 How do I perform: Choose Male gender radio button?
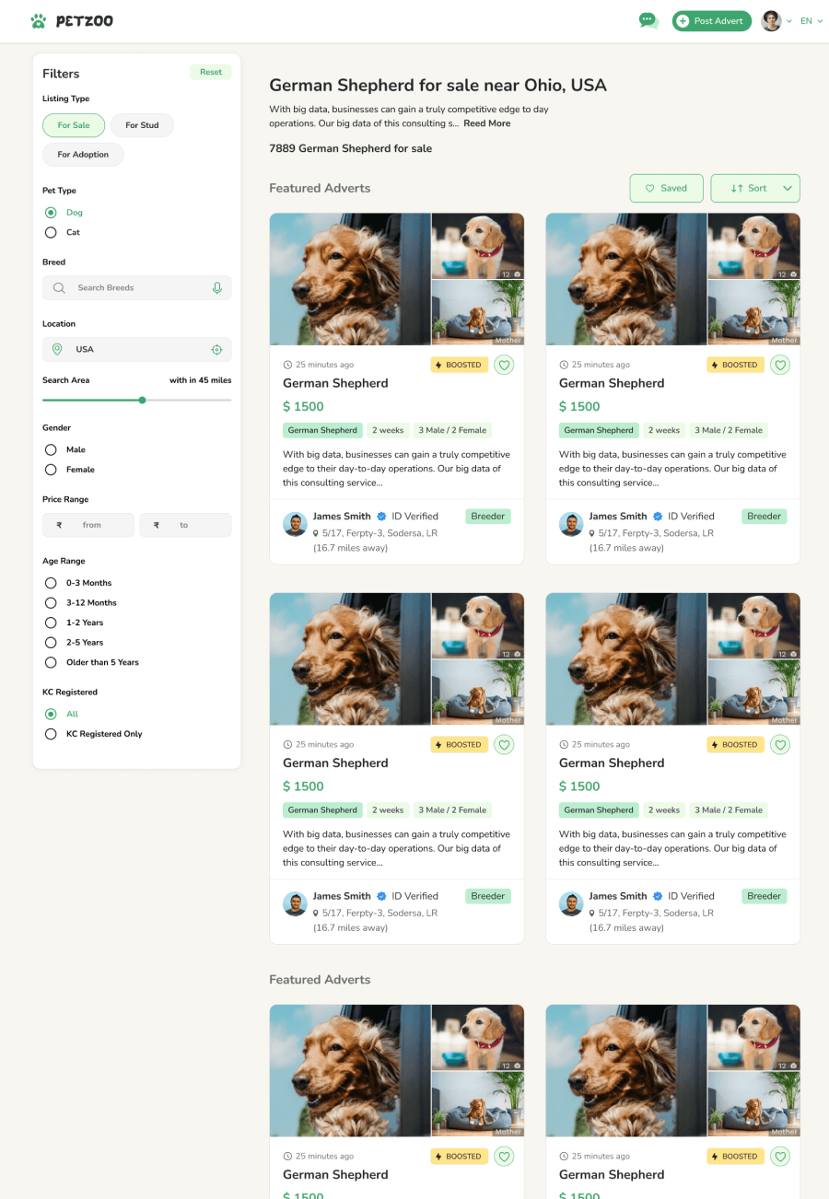click(x=51, y=450)
